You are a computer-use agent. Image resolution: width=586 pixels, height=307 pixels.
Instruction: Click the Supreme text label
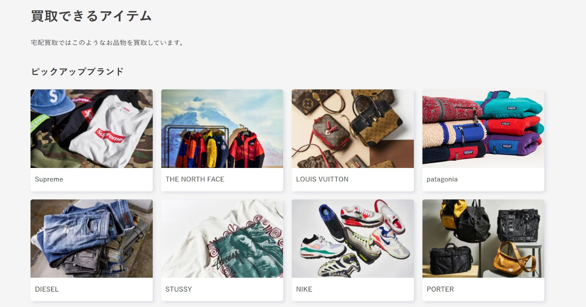click(x=49, y=179)
